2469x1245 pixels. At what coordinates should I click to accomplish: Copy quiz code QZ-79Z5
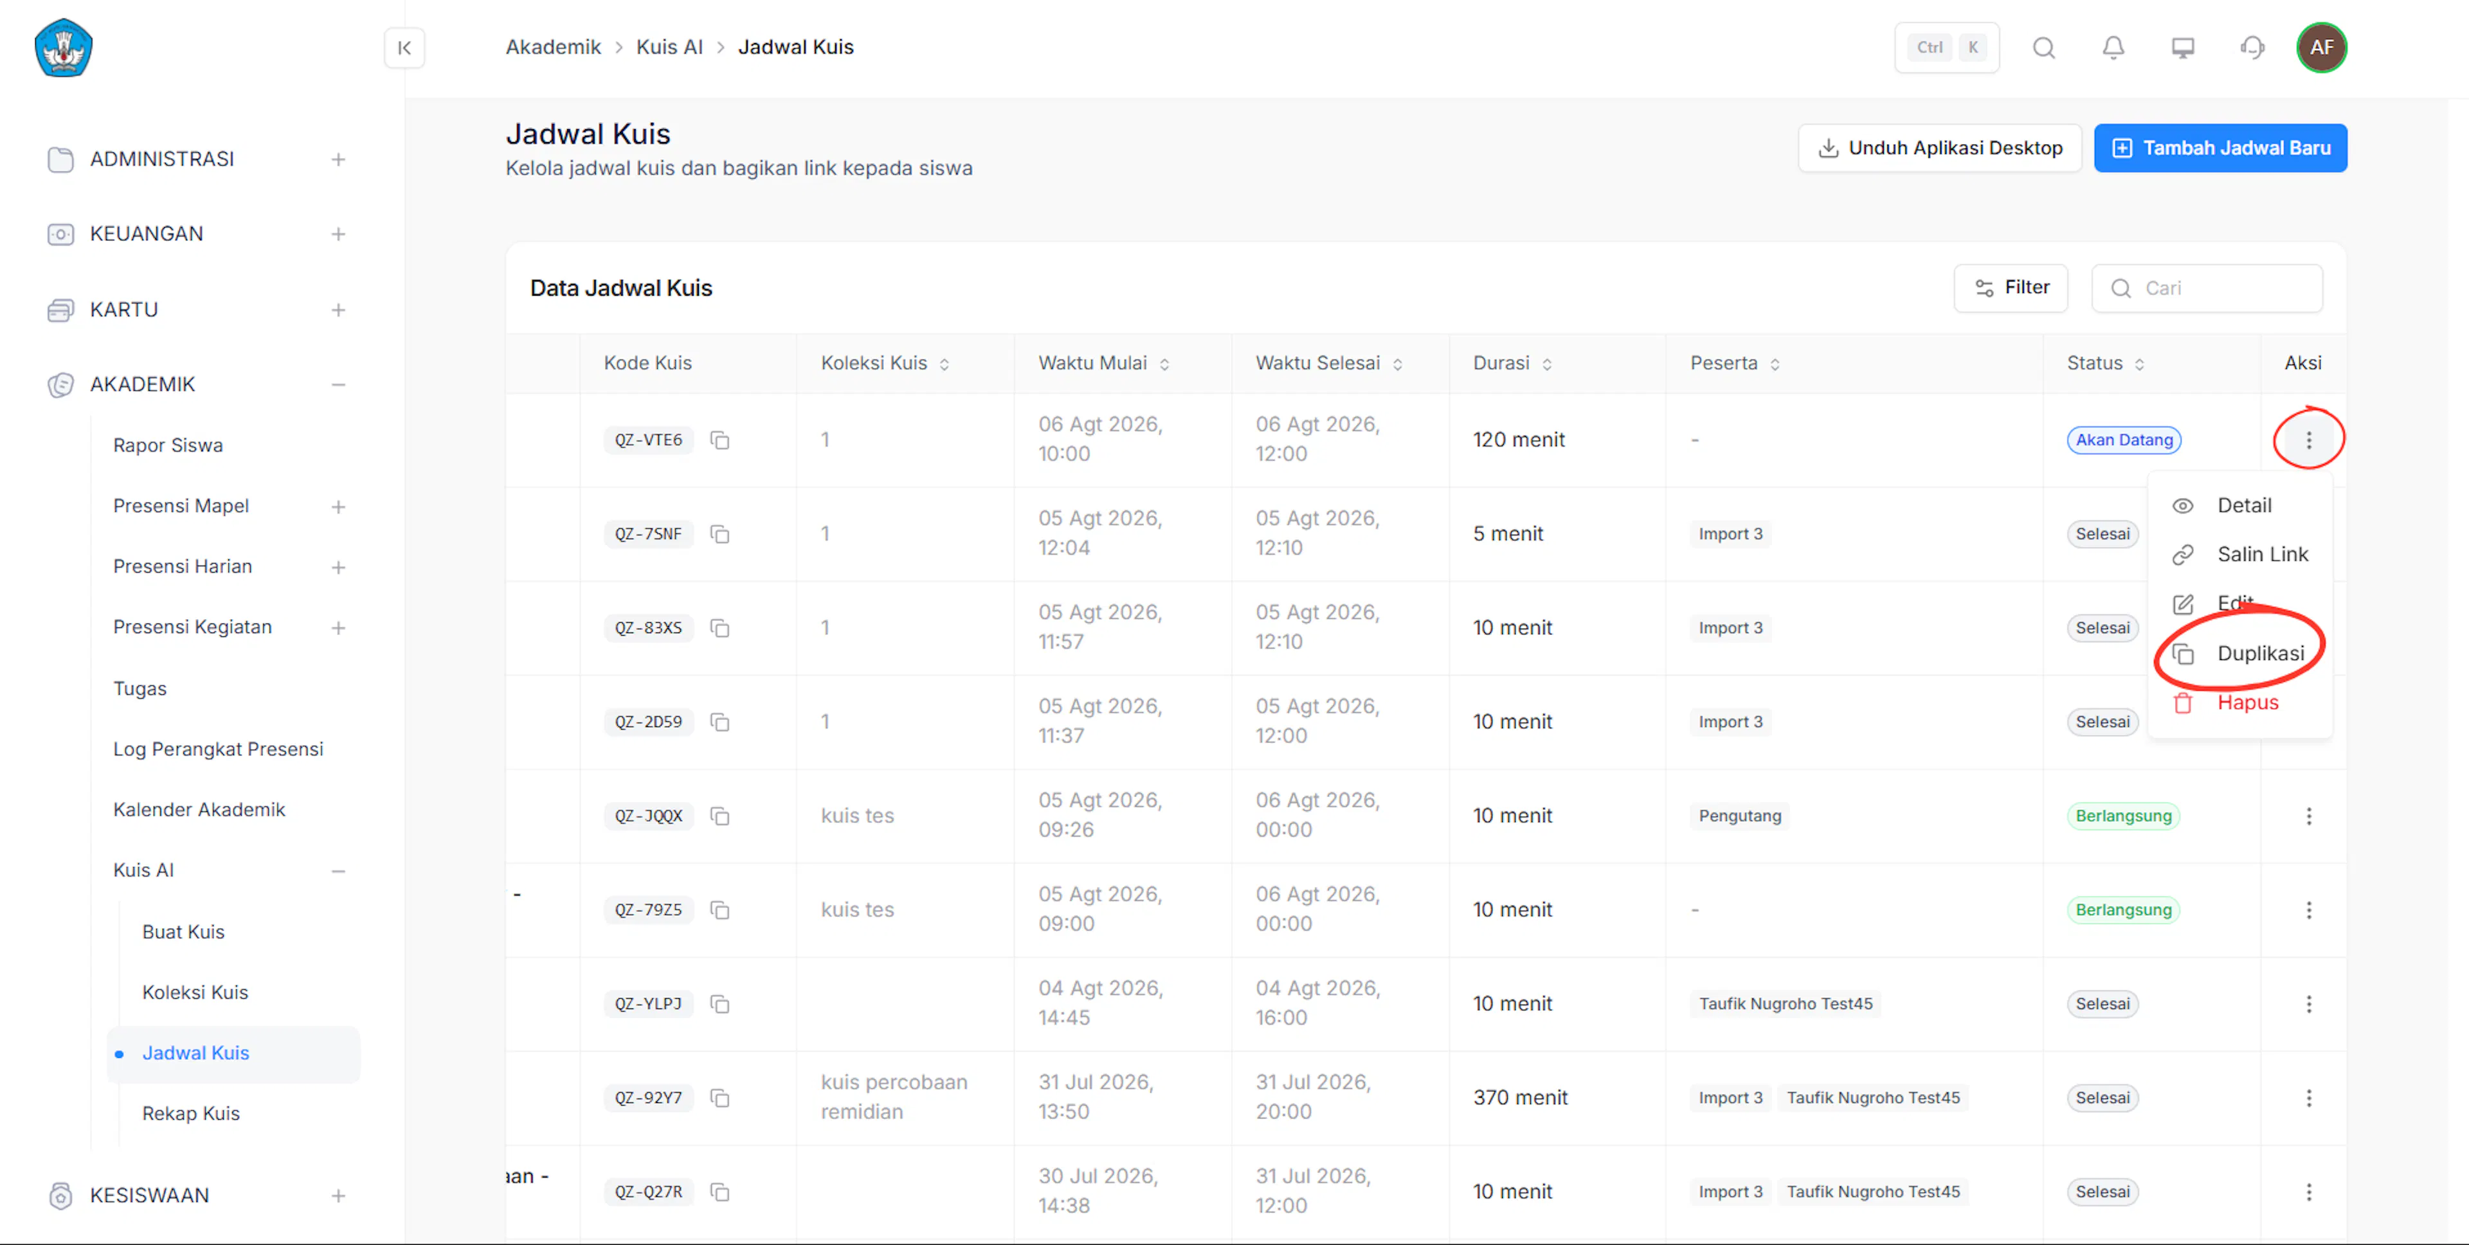(x=720, y=909)
